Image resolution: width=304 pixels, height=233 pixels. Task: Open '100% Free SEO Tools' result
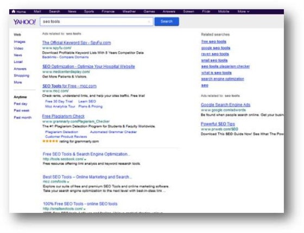[80, 204]
